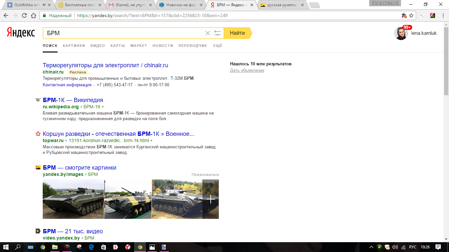Close the БРМ — Яндекс tab
449x252 pixels.
click(x=251, y=5)
